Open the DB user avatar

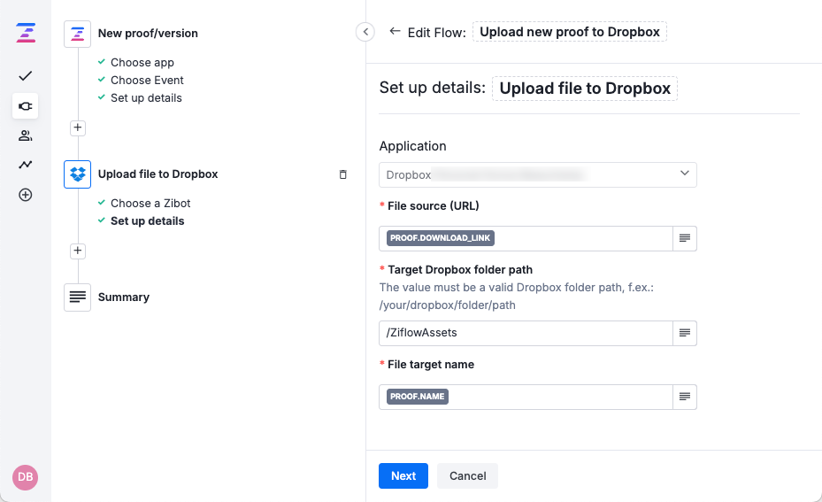click(x=25, y=477)
